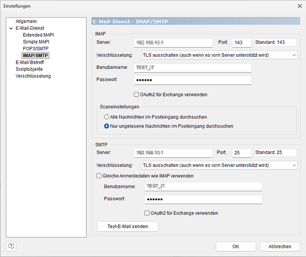
Task: Click the Scaneinstellungen group label
Action: click(x=120, y=107)
